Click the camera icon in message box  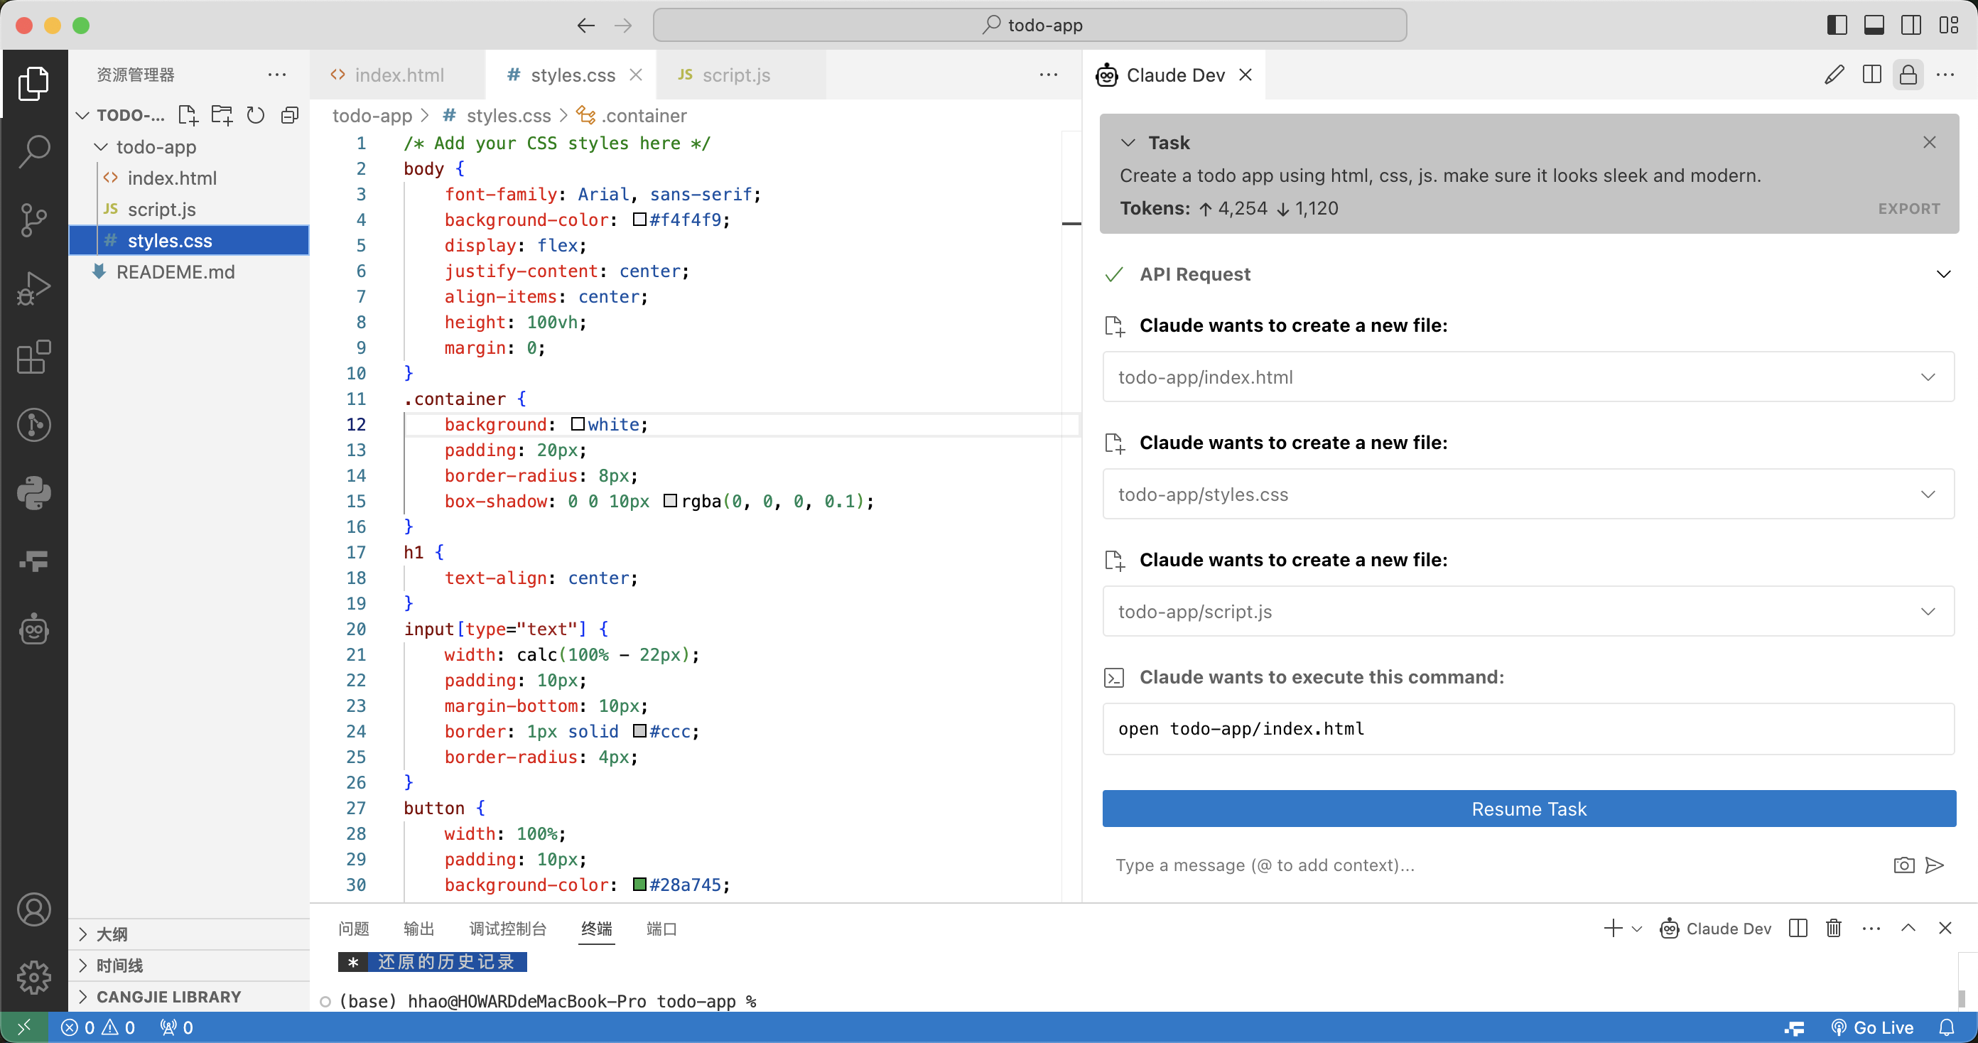[x=1903, y=865]
